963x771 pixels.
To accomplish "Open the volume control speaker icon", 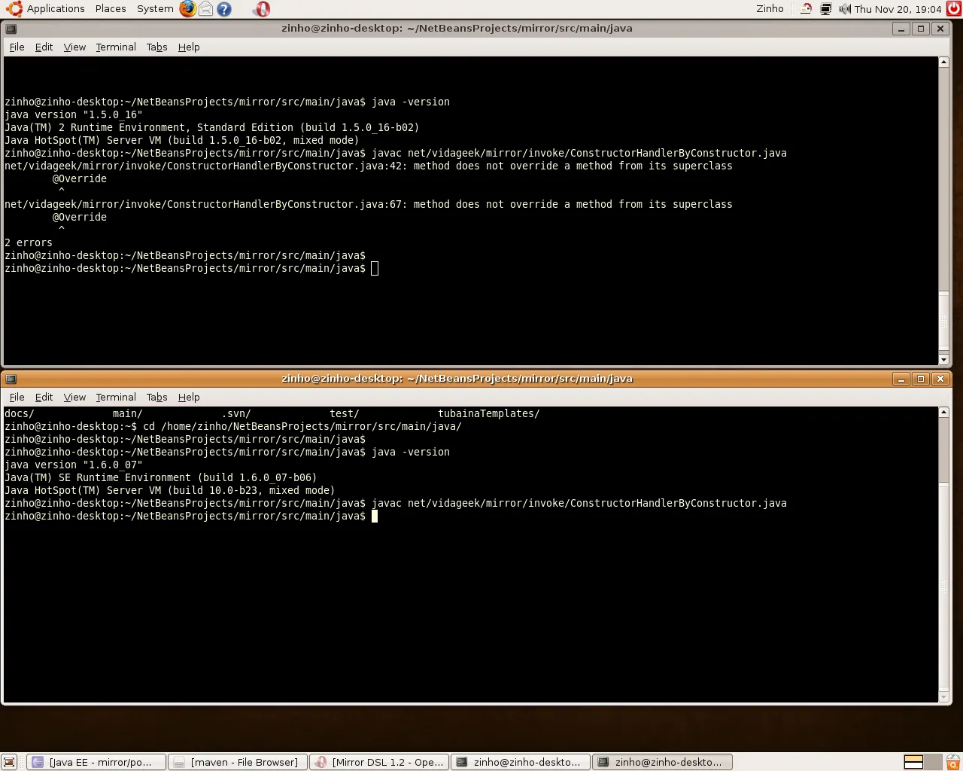I will click(x=844, y=9).
